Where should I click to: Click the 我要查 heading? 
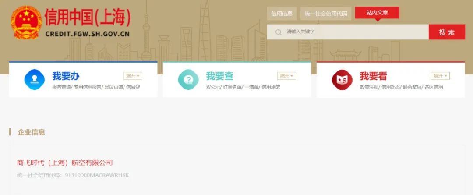click(219, 76)
